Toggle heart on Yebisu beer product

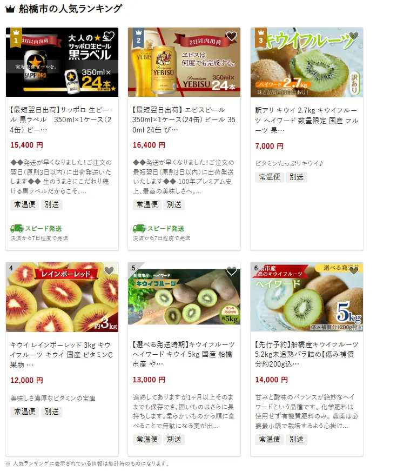coord(231,36)
